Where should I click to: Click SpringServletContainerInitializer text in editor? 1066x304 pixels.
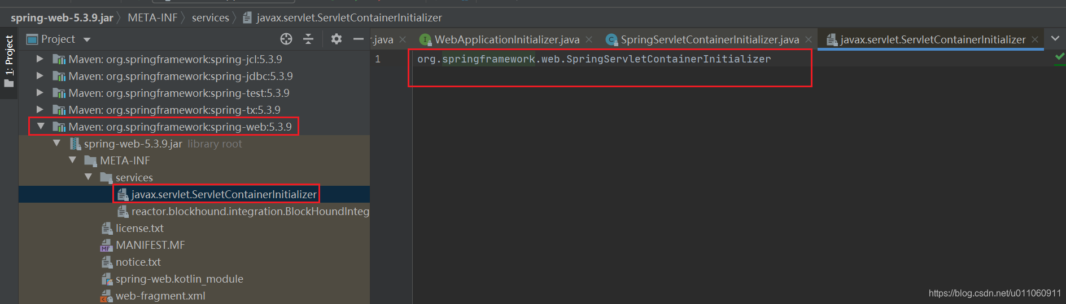669,59
